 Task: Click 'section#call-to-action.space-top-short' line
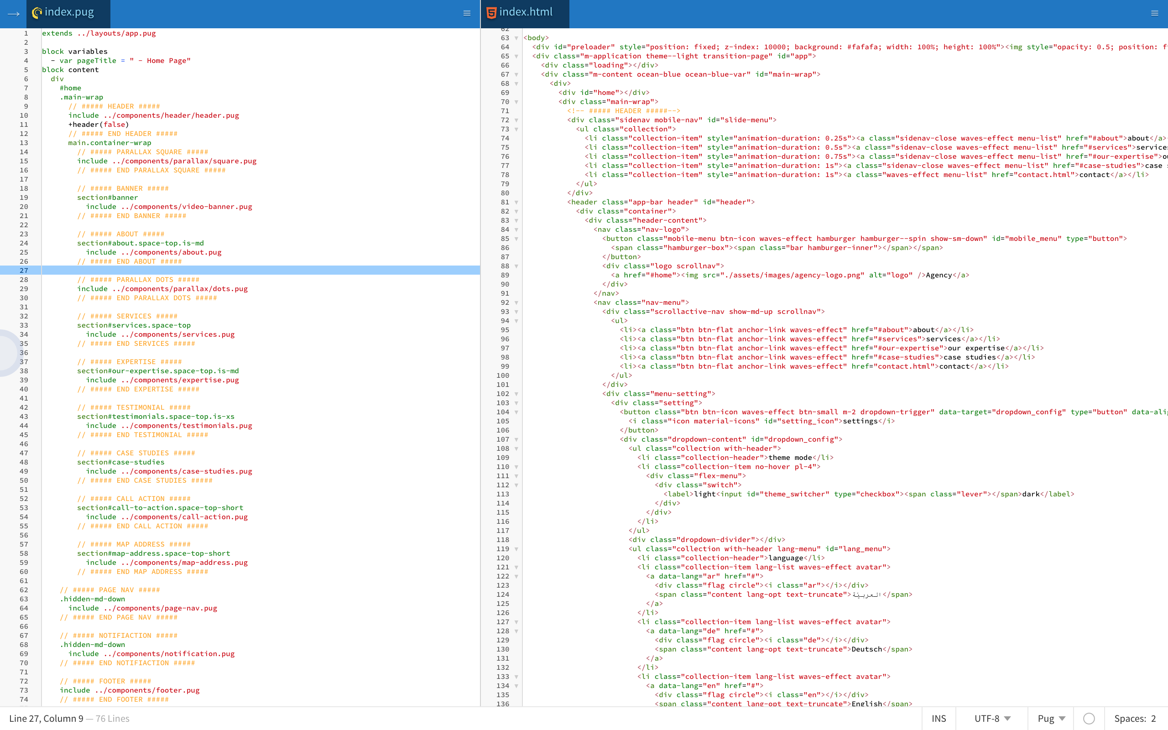pyautogui.click(x=160, y=508)
